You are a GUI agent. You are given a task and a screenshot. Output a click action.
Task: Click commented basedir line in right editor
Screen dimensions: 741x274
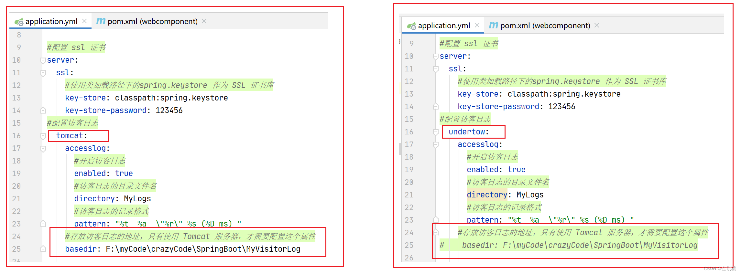click(x=568, y=245)
